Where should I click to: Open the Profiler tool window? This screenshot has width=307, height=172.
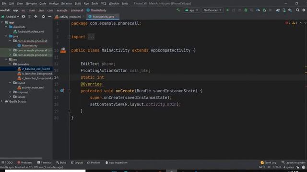[94, 162]
